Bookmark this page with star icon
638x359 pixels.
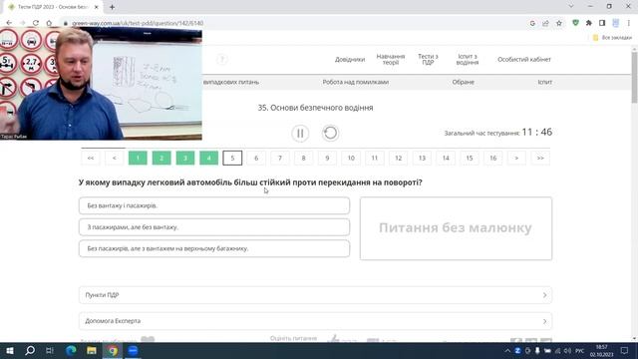pyautogui.click(x=559, y=23)
